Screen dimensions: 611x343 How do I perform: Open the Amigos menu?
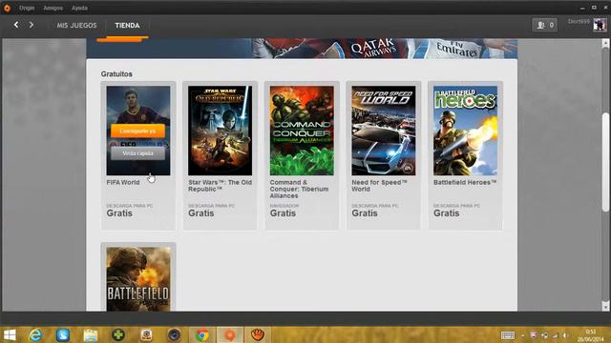[53, 8]
